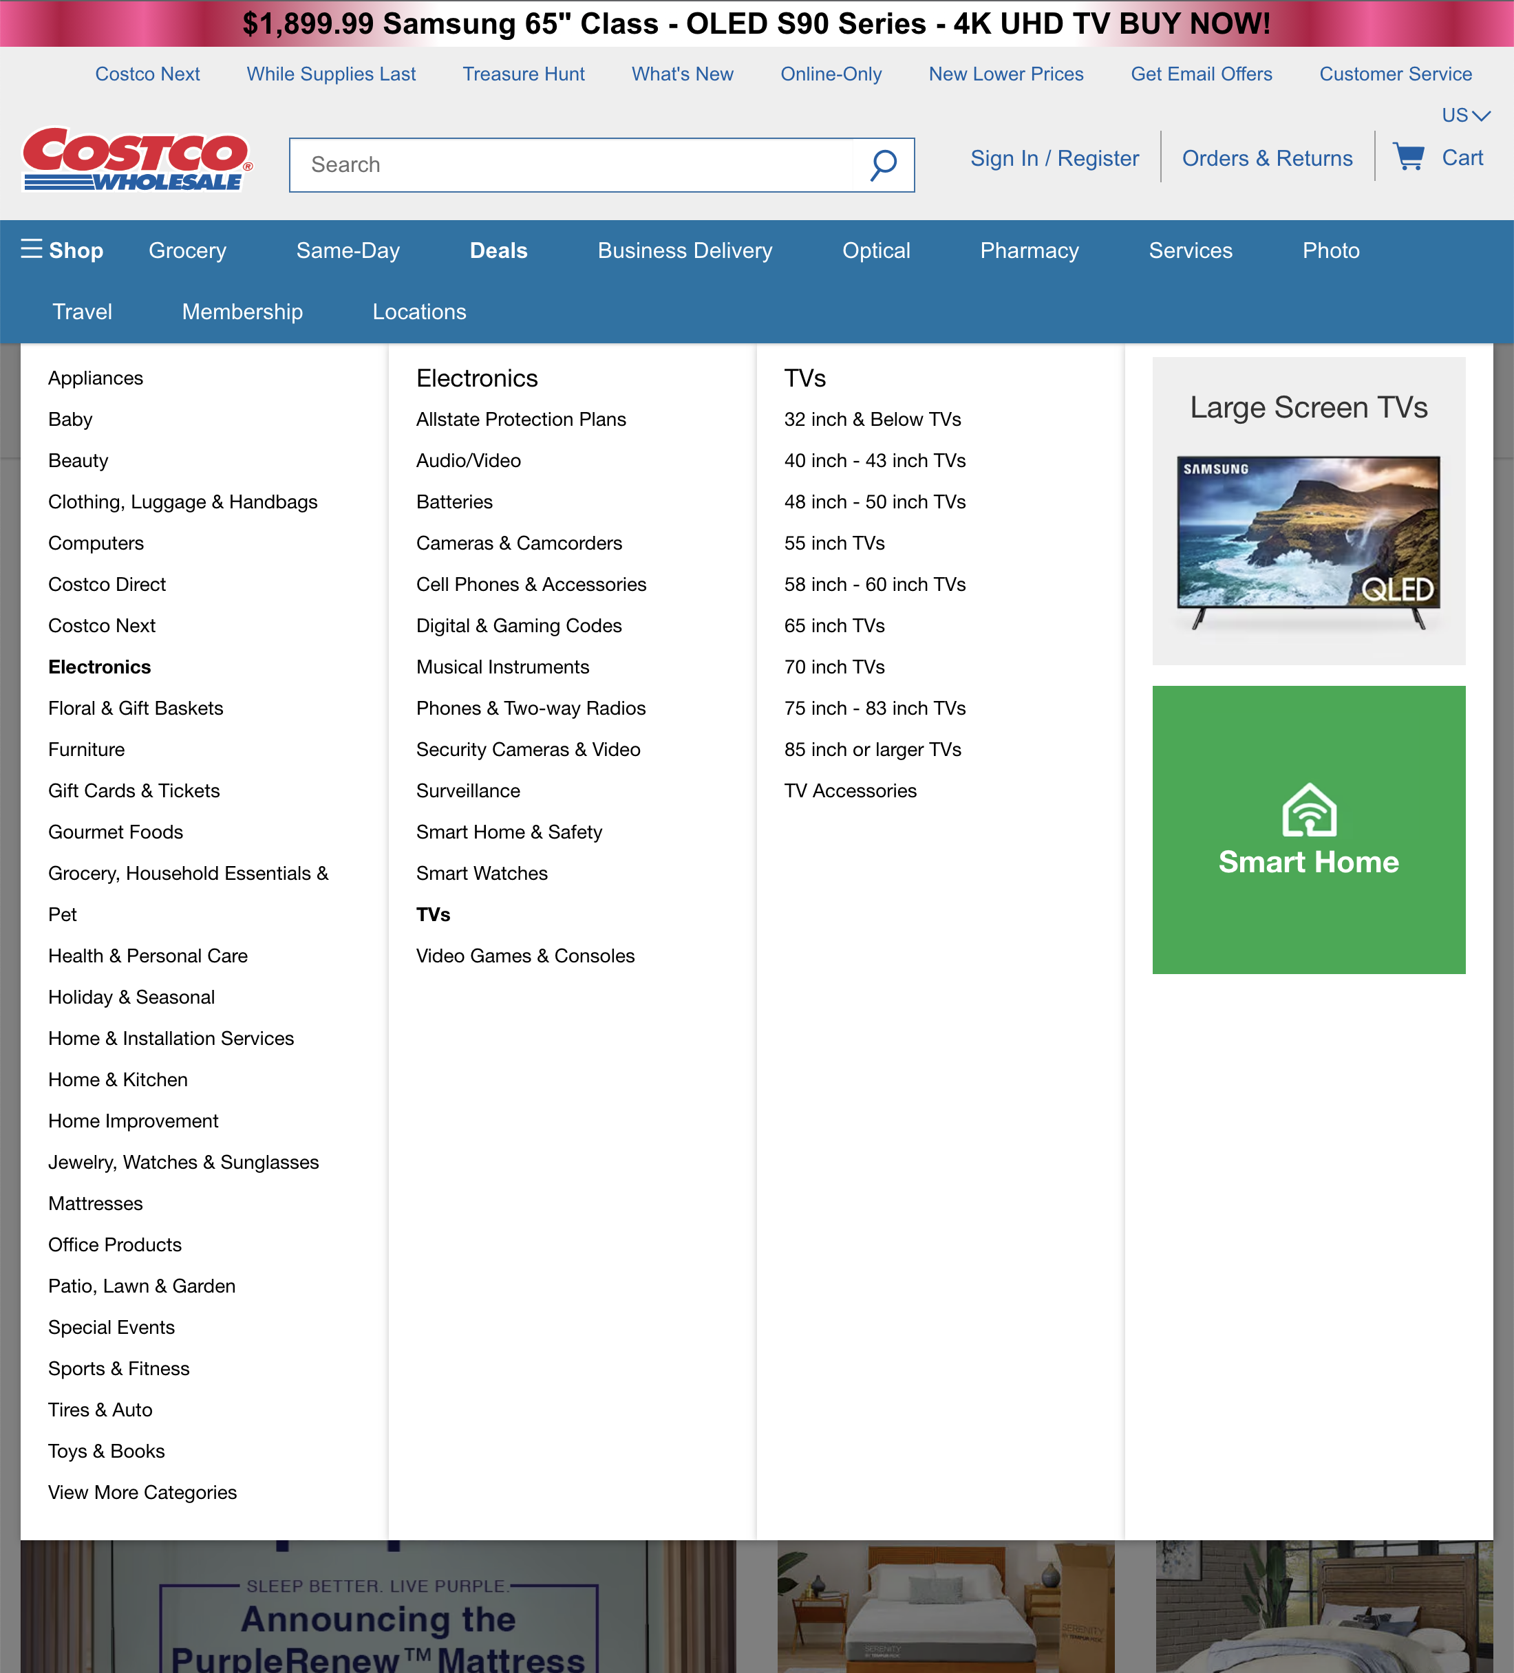
Task: Select Video Games & Consoles
Action: point(525,956)
